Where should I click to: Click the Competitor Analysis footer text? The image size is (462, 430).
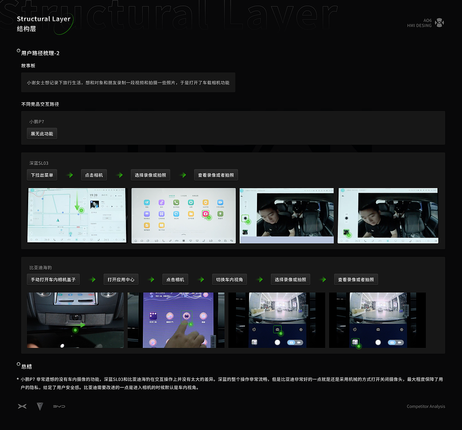coord(426,407)
